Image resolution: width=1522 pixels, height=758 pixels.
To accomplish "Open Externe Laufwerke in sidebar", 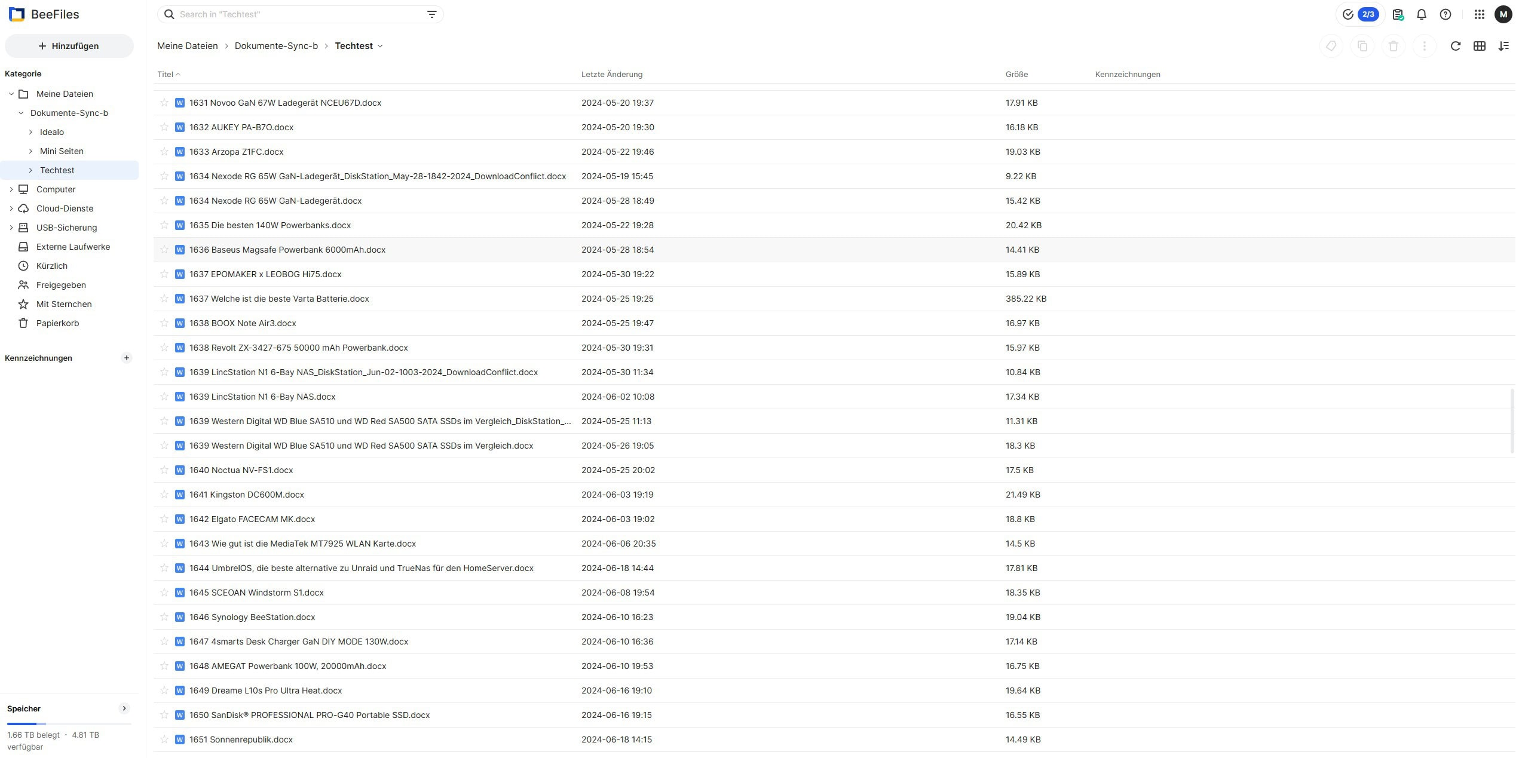I will point(69,247).
